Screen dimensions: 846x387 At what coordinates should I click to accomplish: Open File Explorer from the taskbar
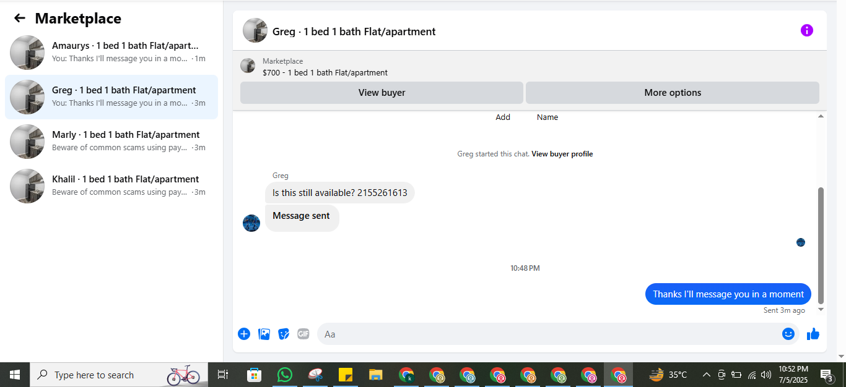(x=376, y=375)
